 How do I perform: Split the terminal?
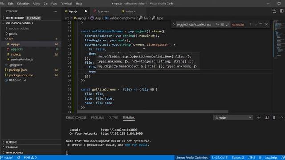[x=266, y=117]
